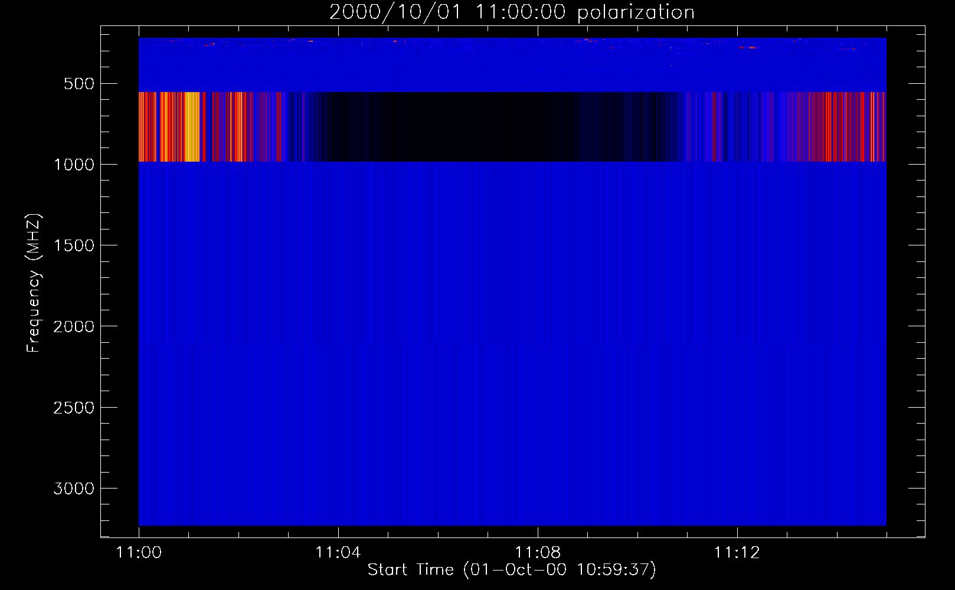Select the 3000 frequency tick label
This screenshot has height=590, width=955.
pyautogui.click(x=74, y=489)
